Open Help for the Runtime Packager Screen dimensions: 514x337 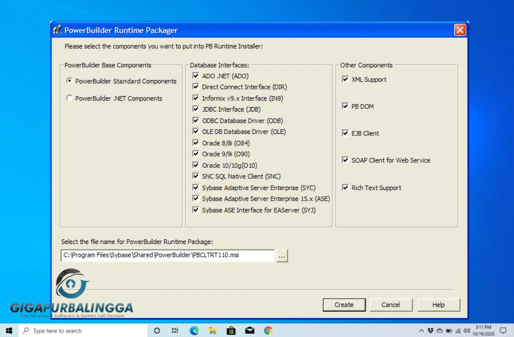click(x=438, y=304)
